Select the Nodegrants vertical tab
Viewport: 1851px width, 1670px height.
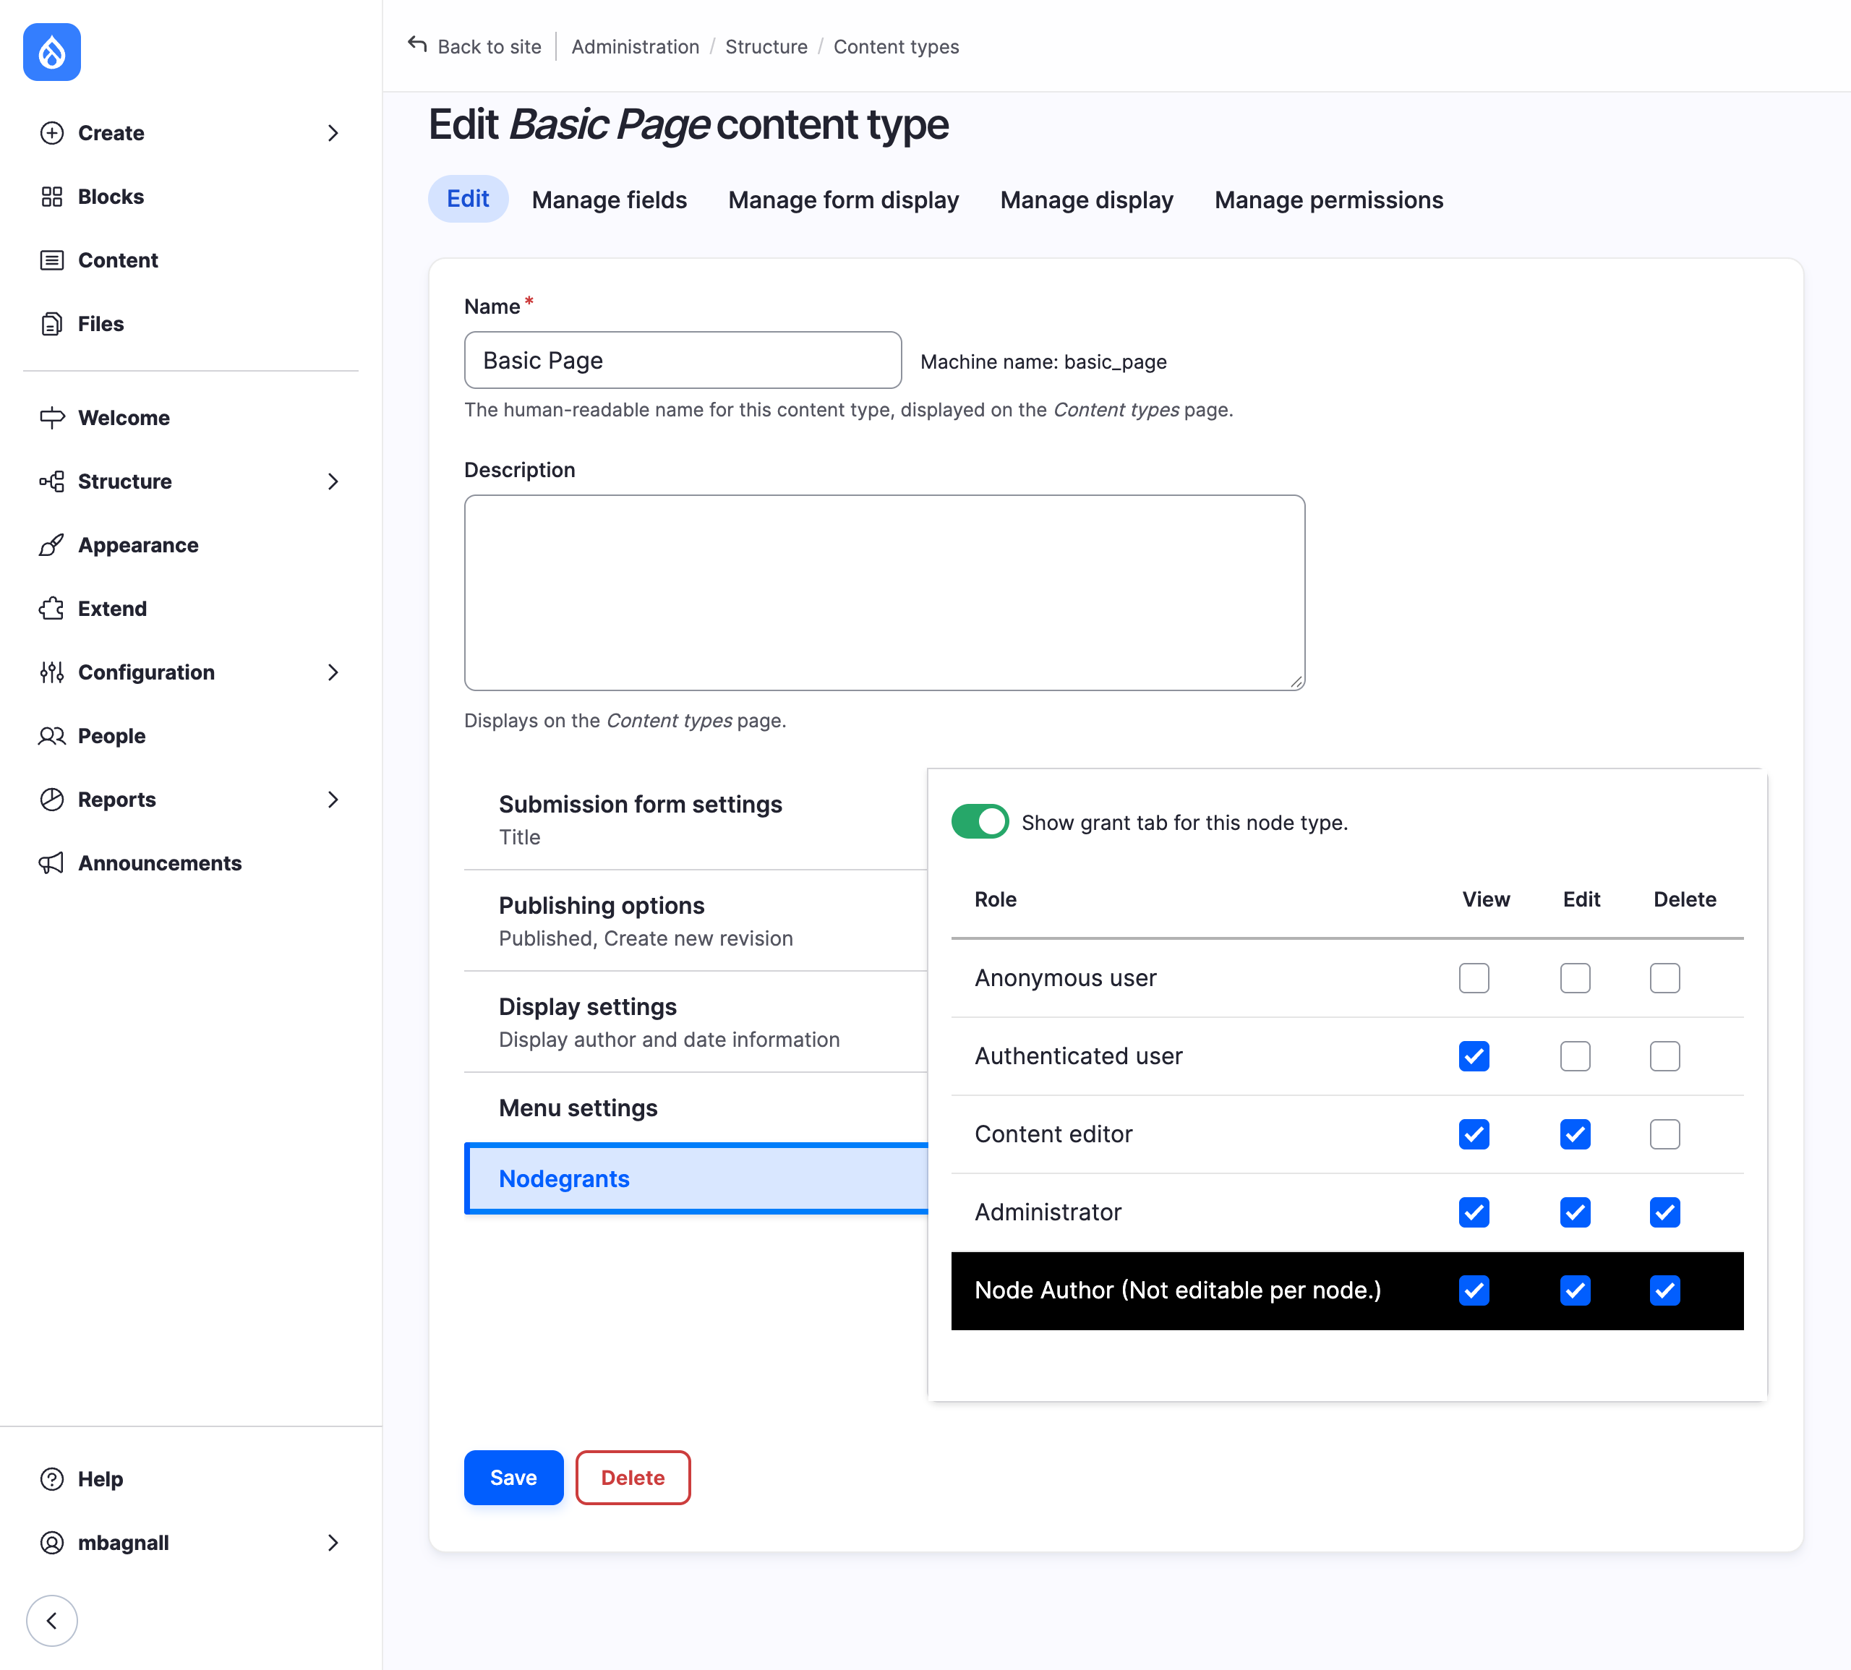pyautogui.click(x=696, y=1178)
